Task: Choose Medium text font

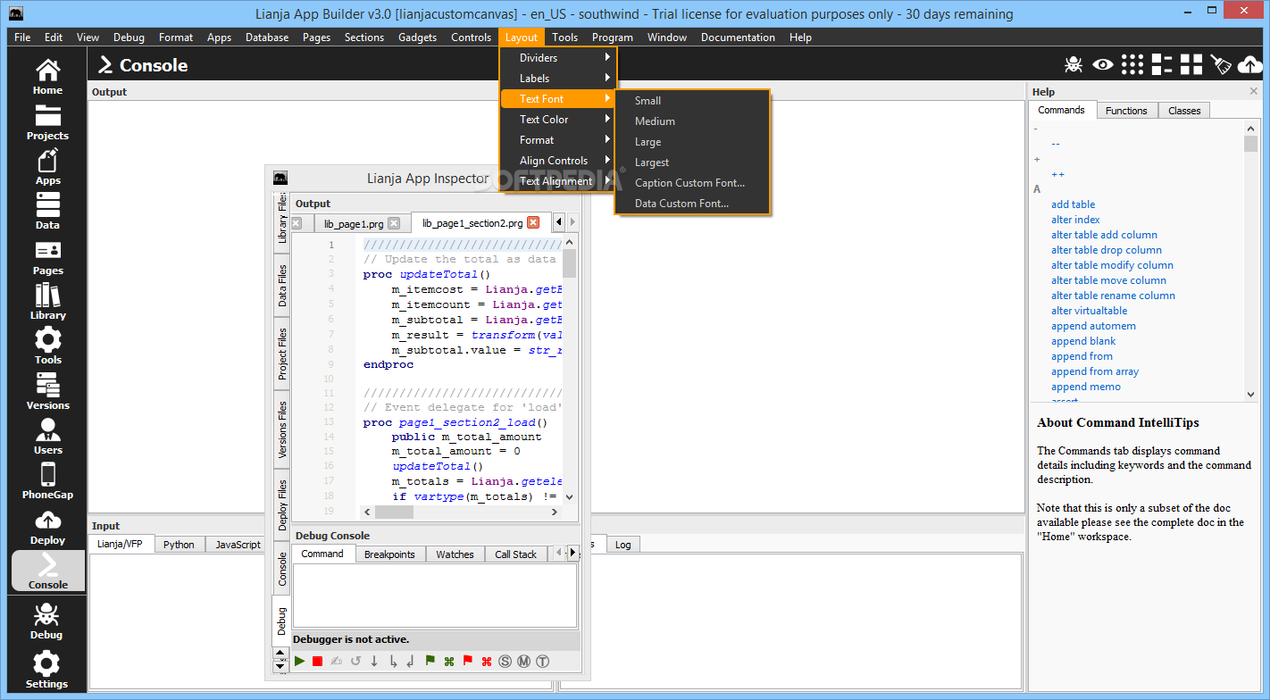Action: click(x=692, y=121)
